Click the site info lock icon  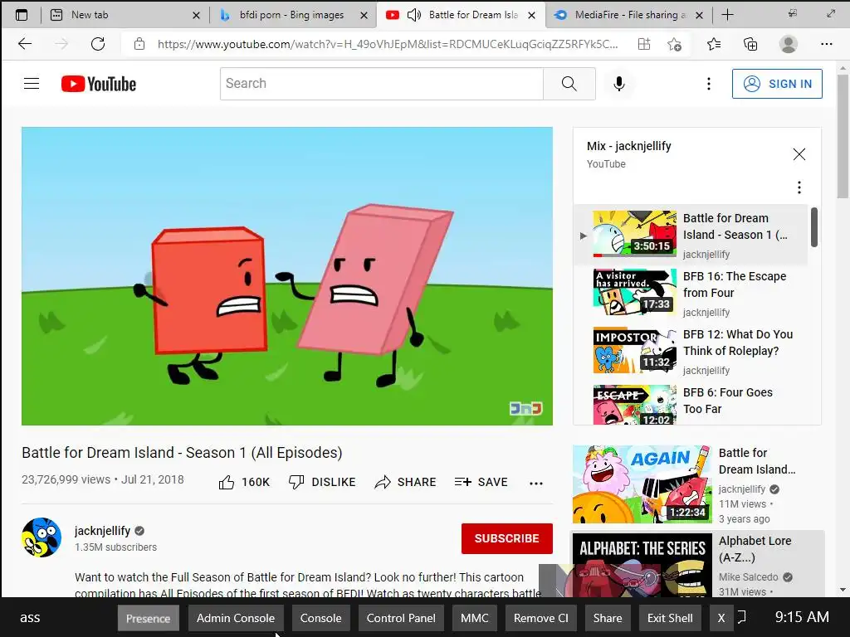tap(139, 44)
